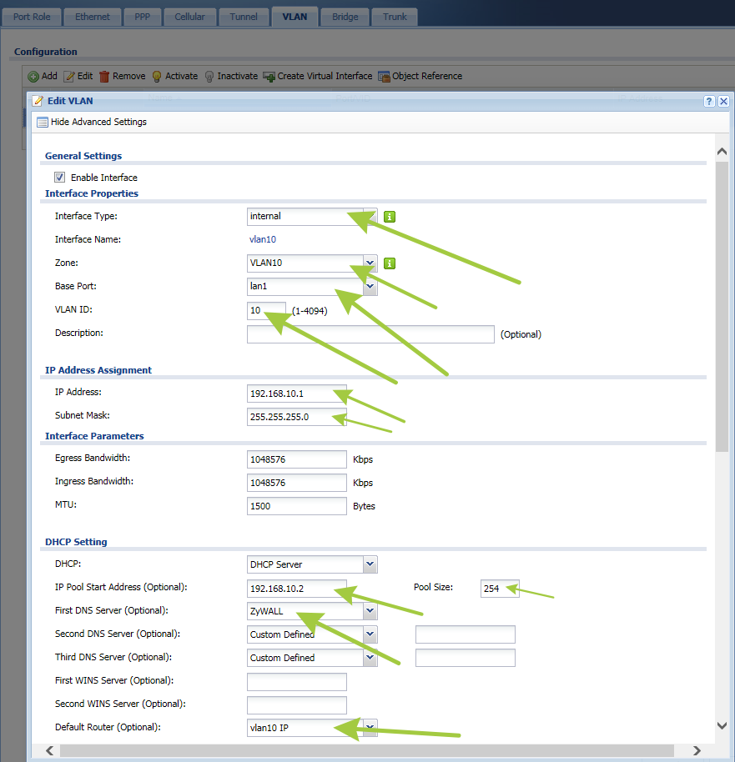This screenshot has width=735, height=762.
Task: Click Create Virtual Interface text
Action: click(x=325, y=77)
